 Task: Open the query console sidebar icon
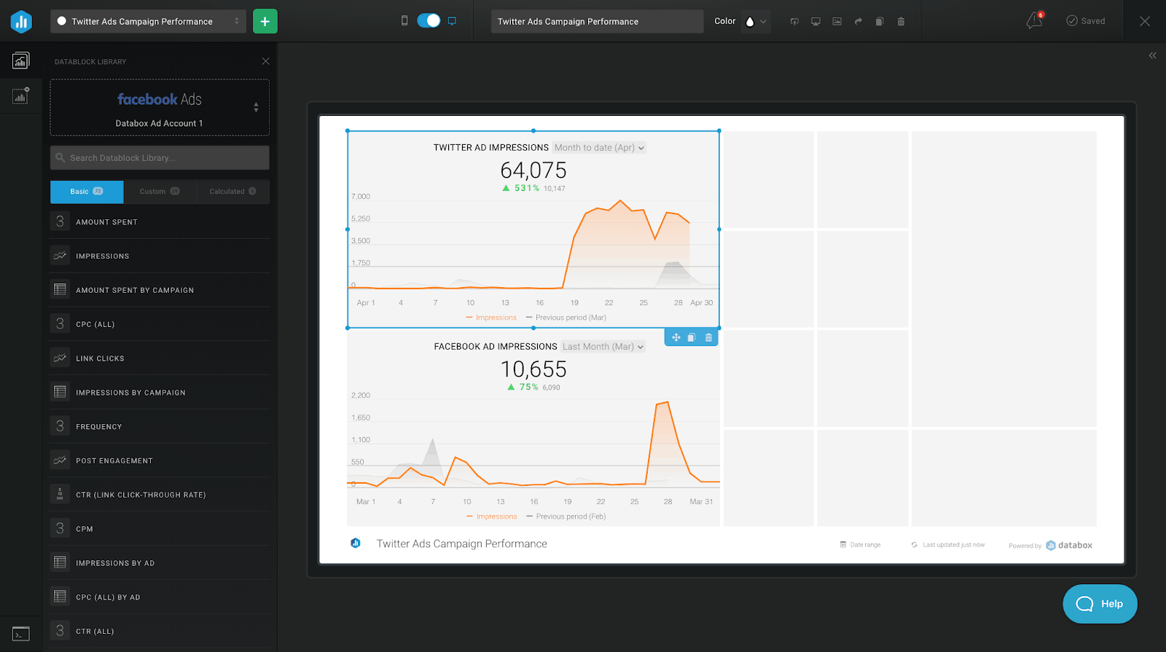[21, 634]
